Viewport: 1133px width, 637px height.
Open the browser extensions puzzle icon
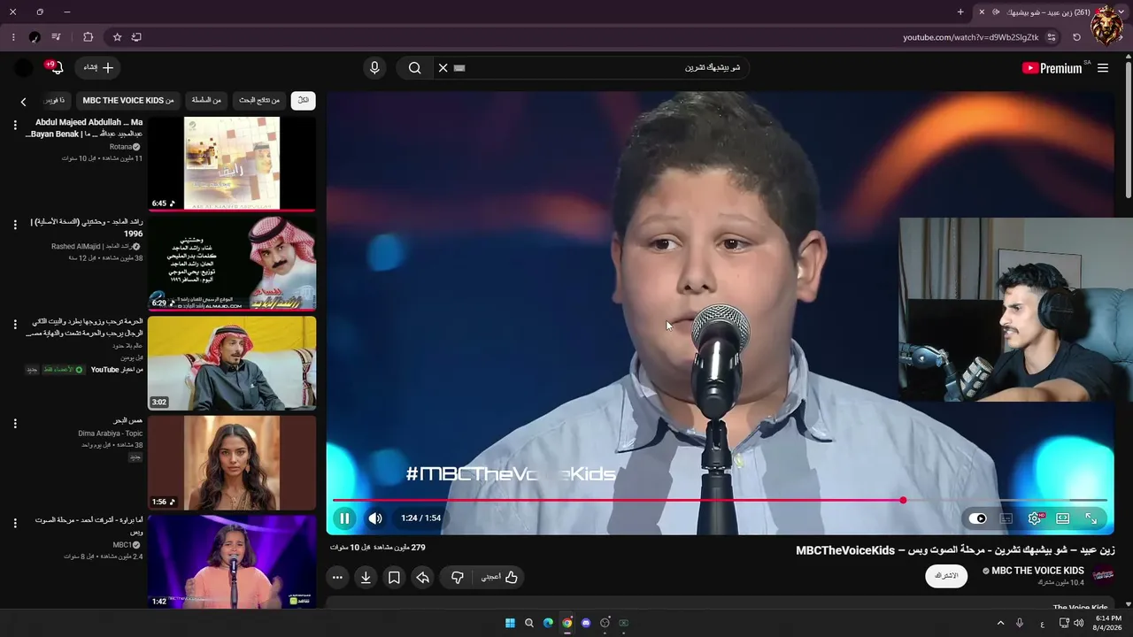pyautogui.click(x=88, y=37)
